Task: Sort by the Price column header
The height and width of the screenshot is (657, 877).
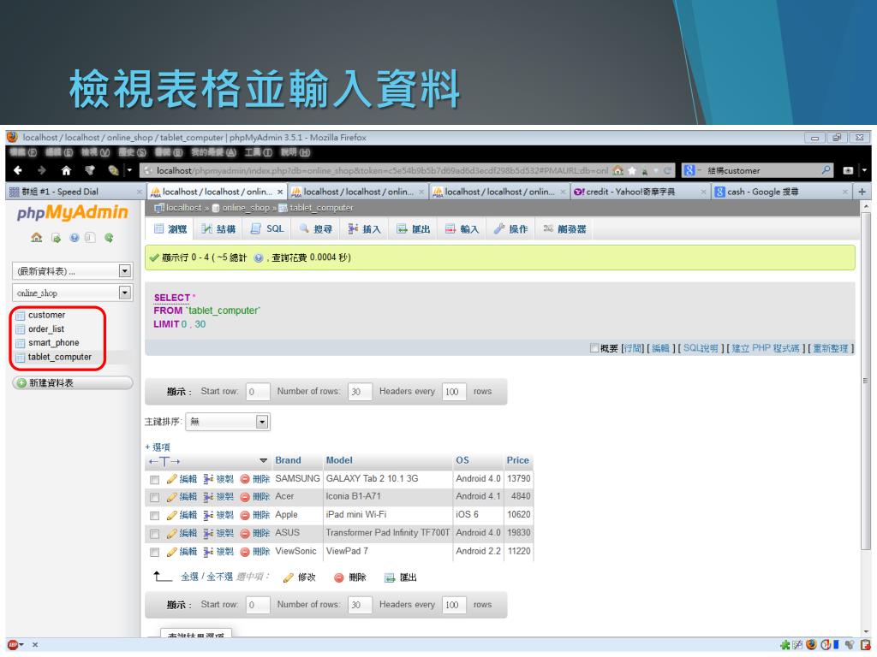Action: pyautogui.click(x=517, y=460)
